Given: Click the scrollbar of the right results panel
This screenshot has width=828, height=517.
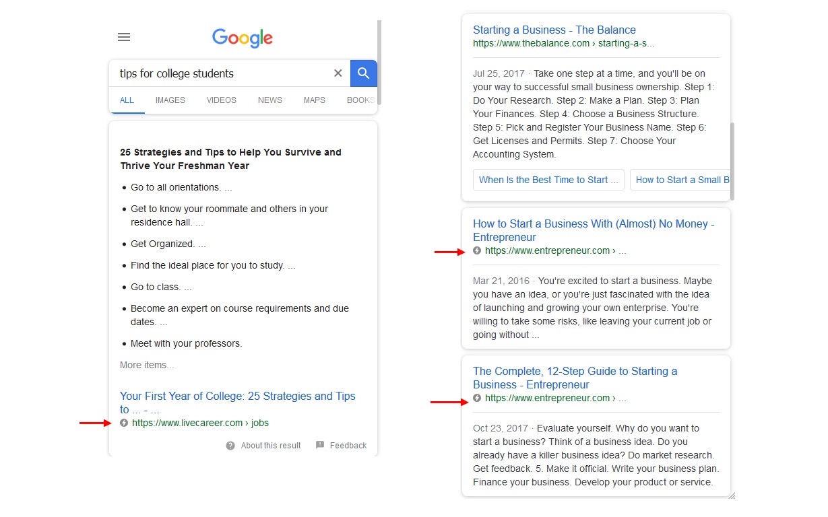Looking at the screenshot, I should point(732,162).
